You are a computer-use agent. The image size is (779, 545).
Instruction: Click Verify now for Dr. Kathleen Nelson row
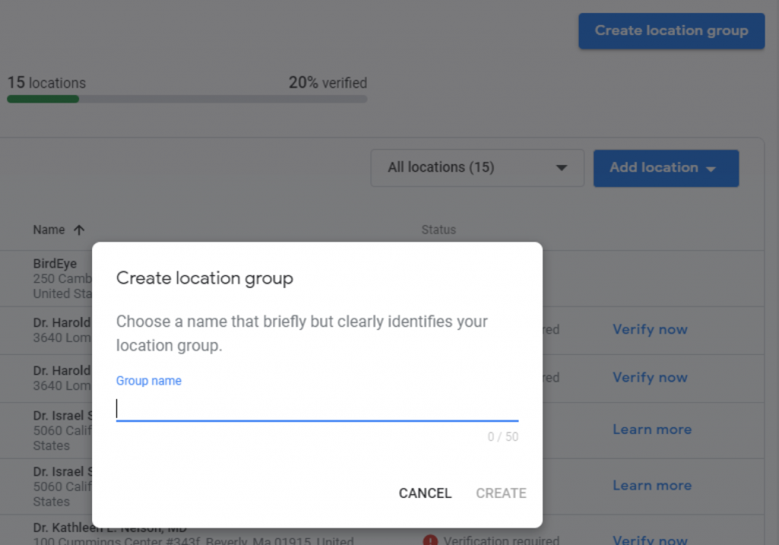(650, 540)
